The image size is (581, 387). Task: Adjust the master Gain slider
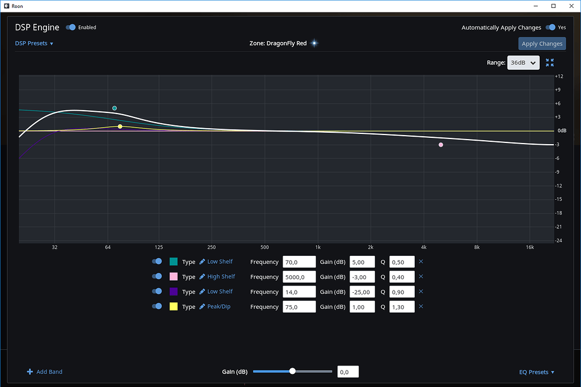click(292, 371)
